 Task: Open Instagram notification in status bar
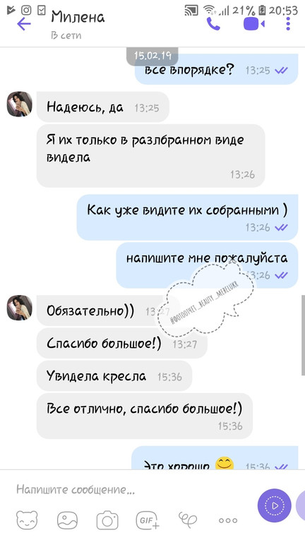click(26, 10)
